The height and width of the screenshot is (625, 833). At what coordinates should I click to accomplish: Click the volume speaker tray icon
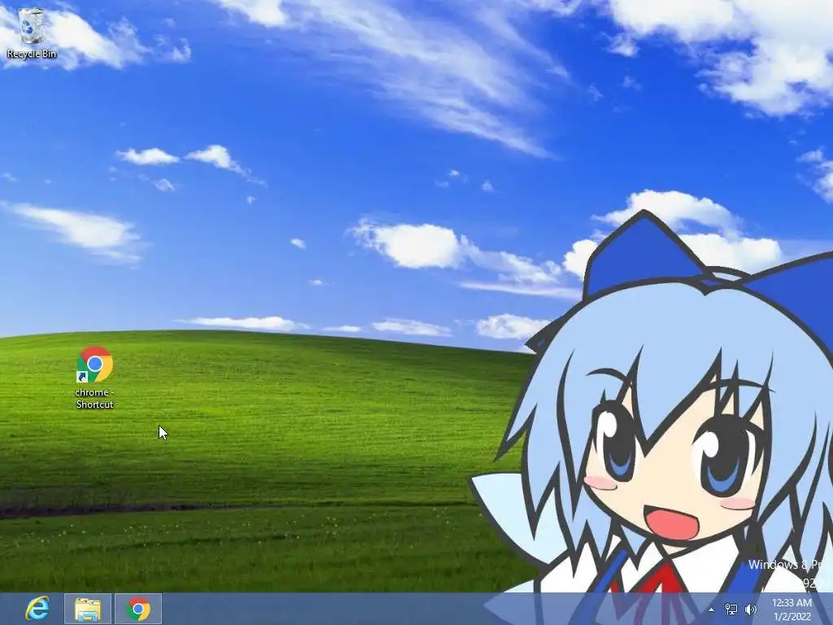tap(751, 610)
